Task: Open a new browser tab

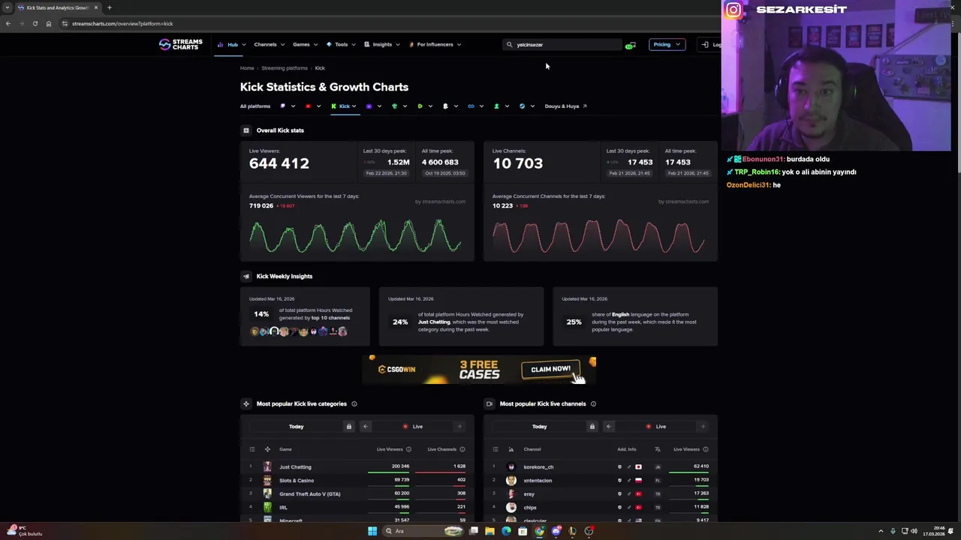Action: 110,7
